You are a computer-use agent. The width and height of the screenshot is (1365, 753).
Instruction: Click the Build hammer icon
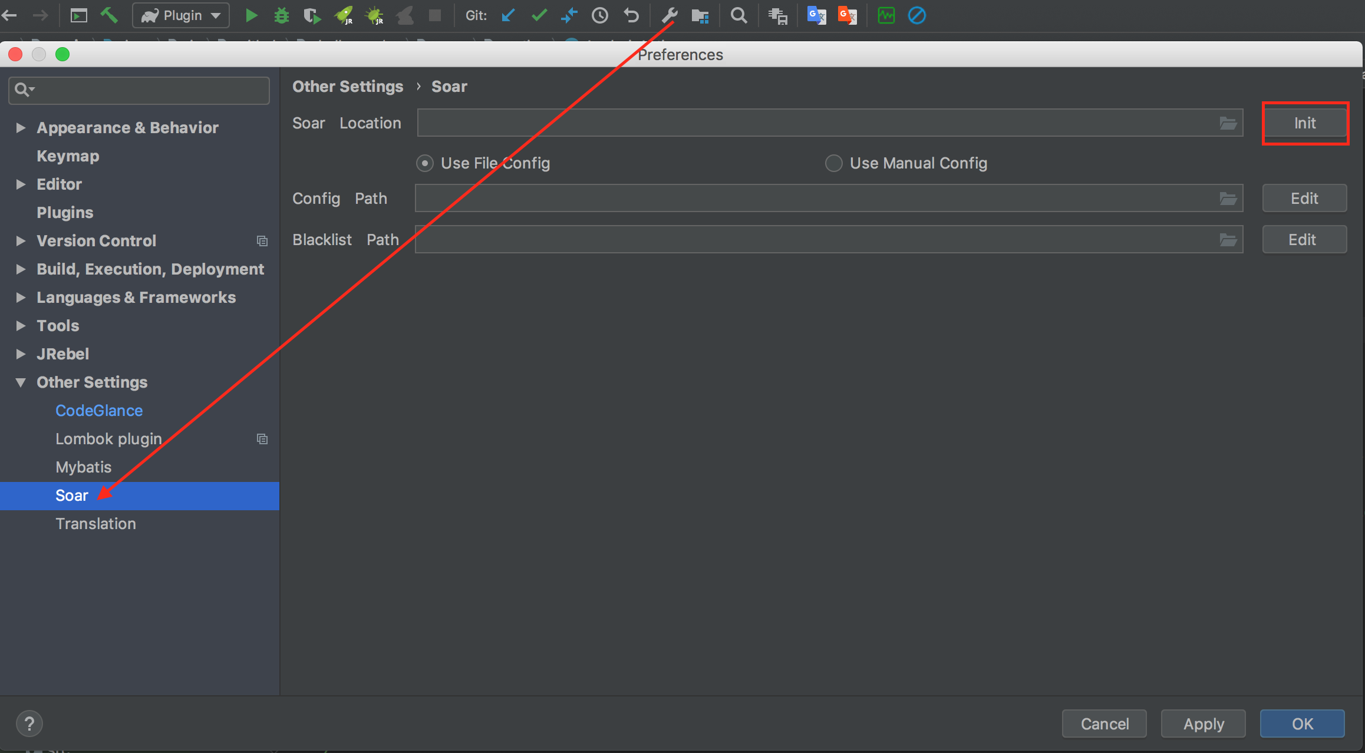pyautogui.click(x=109, y=15)
